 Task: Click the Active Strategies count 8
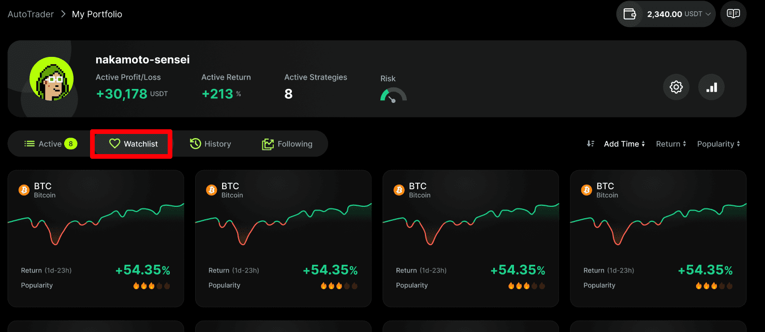pyautogui.click(x=288, y=94)
